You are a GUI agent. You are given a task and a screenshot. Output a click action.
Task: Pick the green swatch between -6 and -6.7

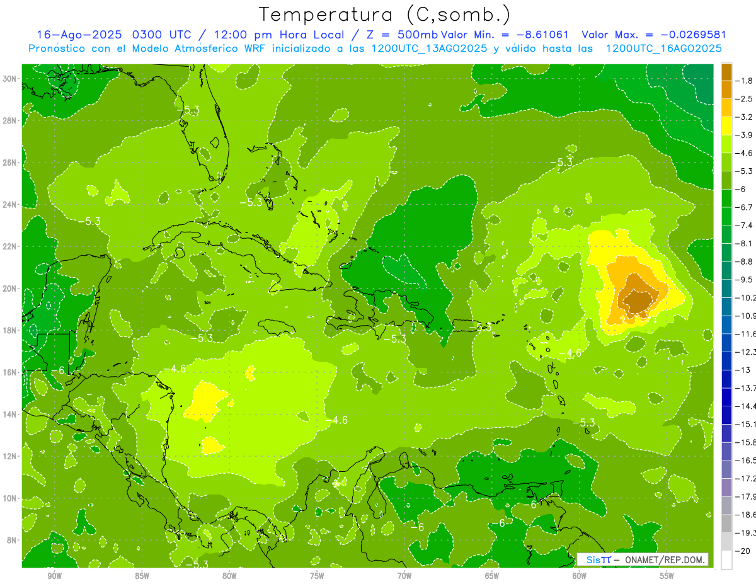[x=726, y=198]
